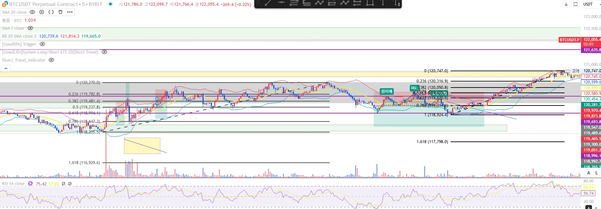Maximize the chart pane icon
601x209 pixels.
[575, 4]
